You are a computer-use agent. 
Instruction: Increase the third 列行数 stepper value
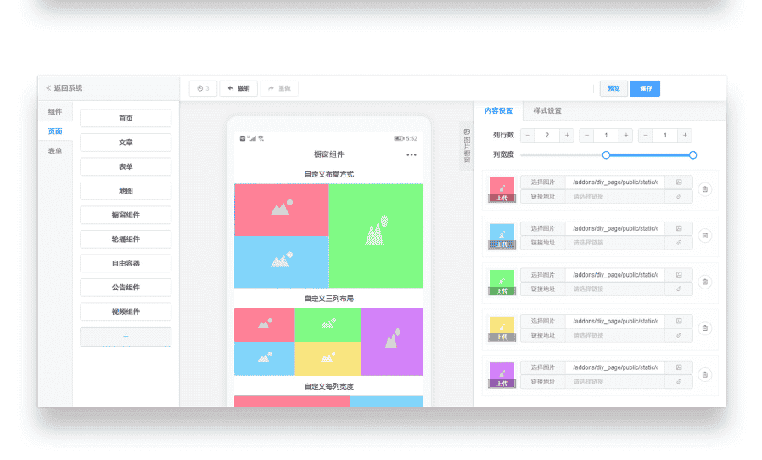click(x=685, y=135)
